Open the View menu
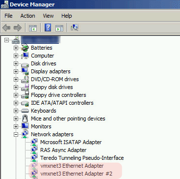This screenshot has width=180, height=179. [x=48, y=16]
